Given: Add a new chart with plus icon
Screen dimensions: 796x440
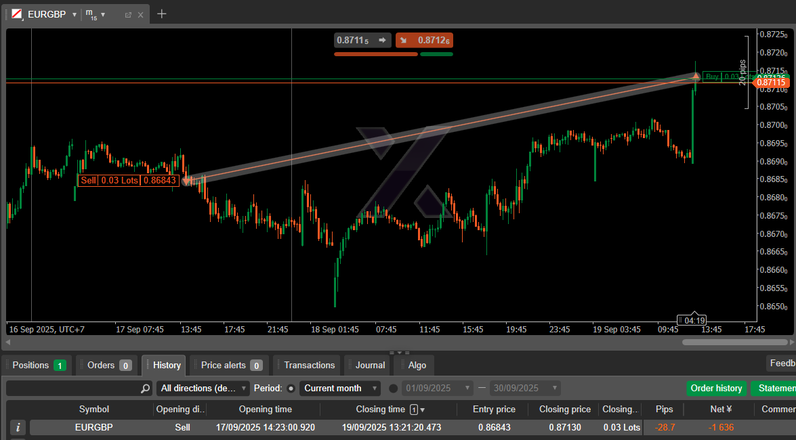Looking at the screenshot, I should point(161,14).
